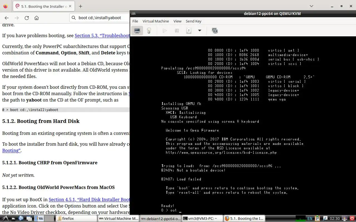
Task: Open the File menu in the VM window
Action: (135, 21)
